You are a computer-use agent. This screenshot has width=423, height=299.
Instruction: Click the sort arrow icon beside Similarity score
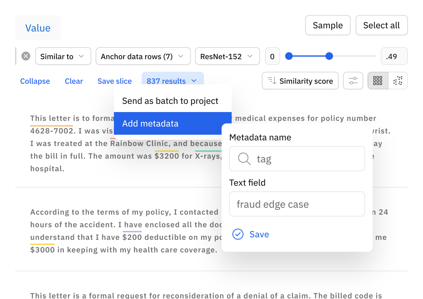272,81
